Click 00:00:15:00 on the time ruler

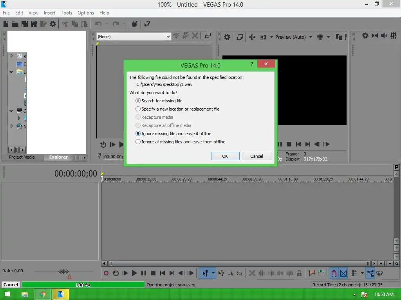coord(146,179)
